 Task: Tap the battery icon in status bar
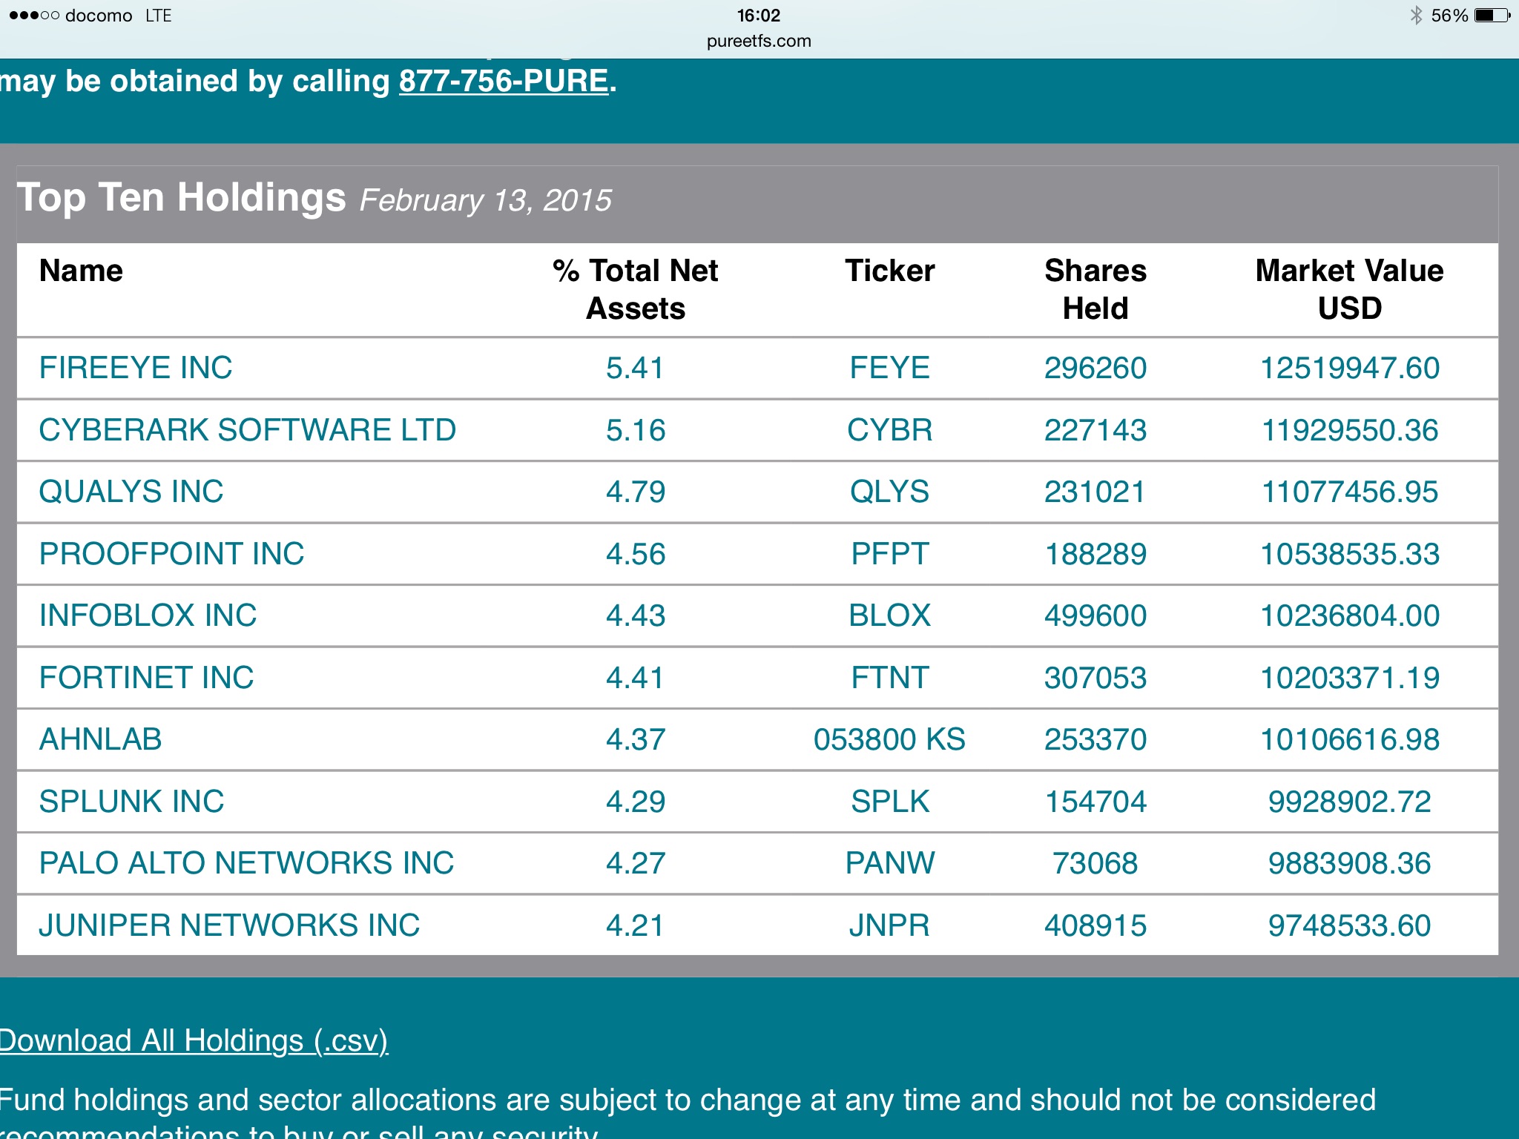(1492, 16)
